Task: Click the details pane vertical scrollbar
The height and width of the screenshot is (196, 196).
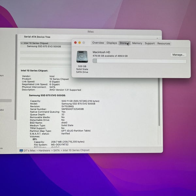Action: pos(159,102)
